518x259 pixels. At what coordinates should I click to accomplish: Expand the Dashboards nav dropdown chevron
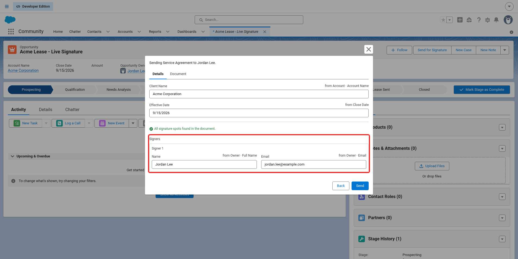(x=203, y=32)
